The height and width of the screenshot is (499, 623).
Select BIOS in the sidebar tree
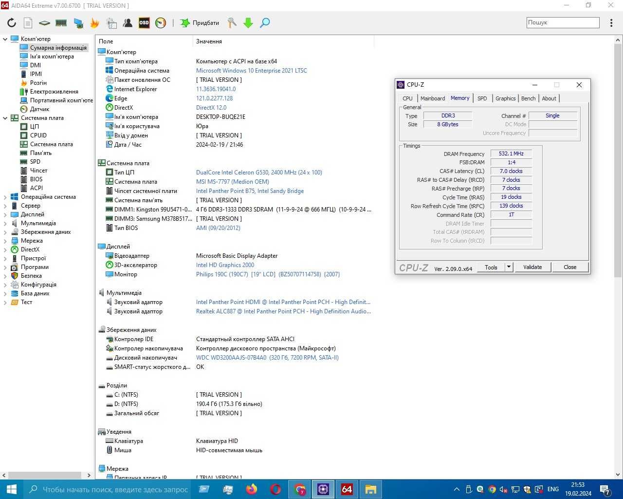(x=36, y=179)
